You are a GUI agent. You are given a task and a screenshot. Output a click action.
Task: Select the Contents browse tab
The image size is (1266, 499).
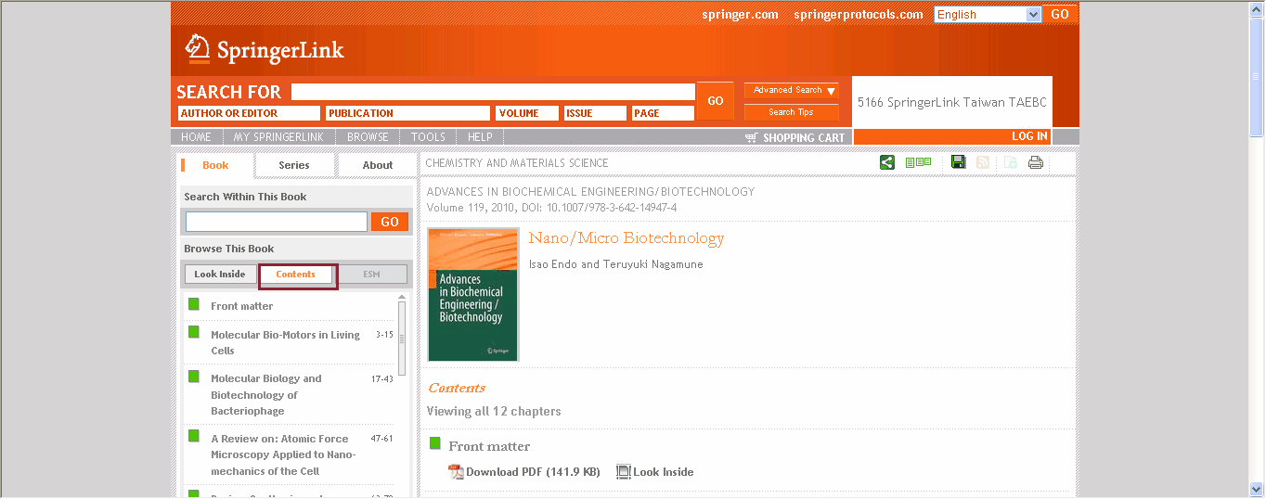(296, 275)
